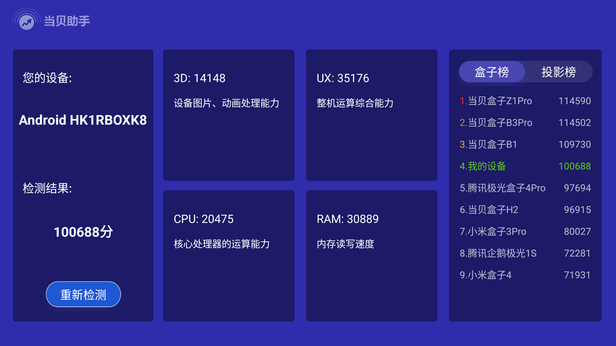Click the 当贝助手 title text
616x346 pixels.
click(67, 21)
